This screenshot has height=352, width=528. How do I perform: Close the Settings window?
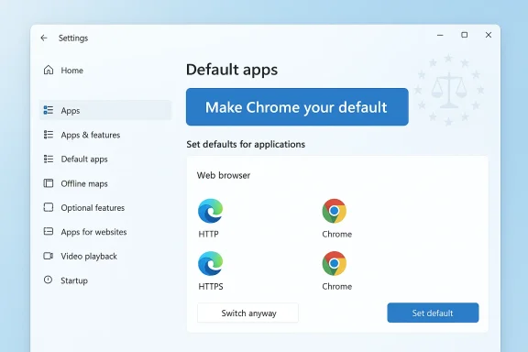pyautogui.click(x=489, y=35)
